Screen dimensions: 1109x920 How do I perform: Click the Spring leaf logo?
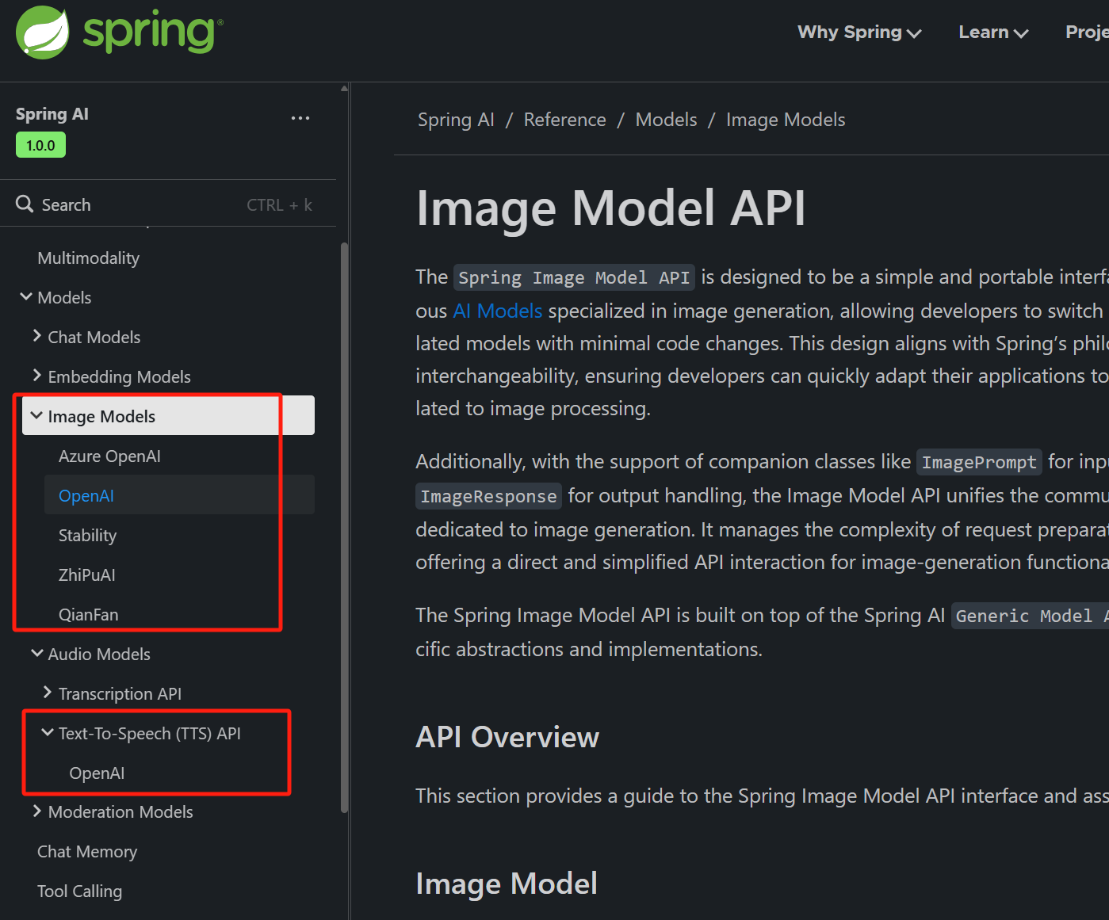43,32
